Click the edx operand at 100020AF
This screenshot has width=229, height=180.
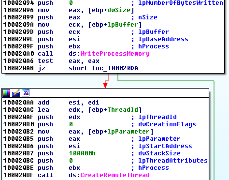(x=74, y=117)
